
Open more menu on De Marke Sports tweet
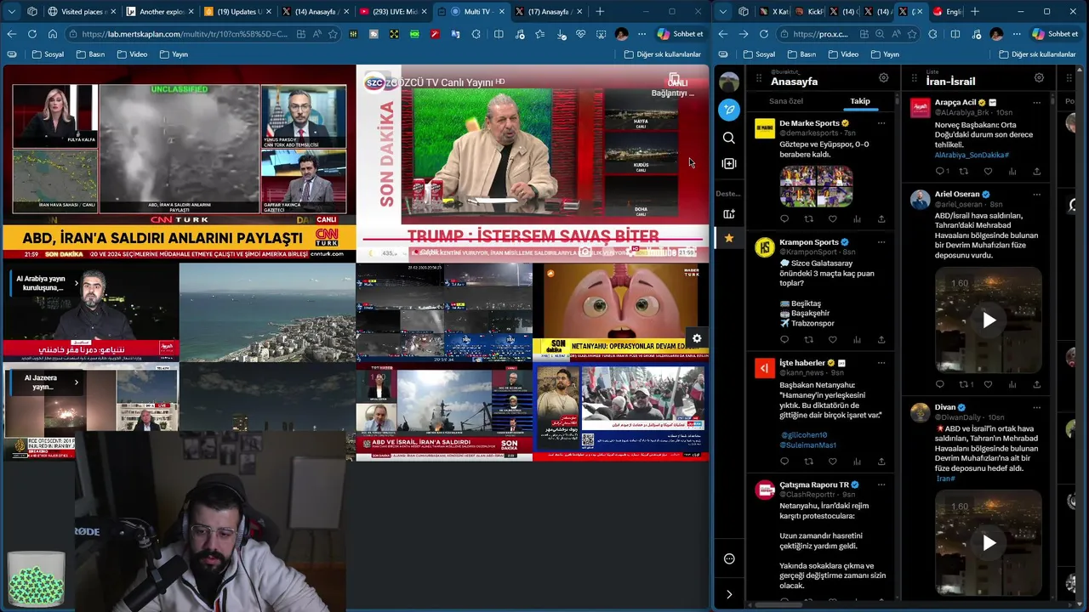pos(881,123)
